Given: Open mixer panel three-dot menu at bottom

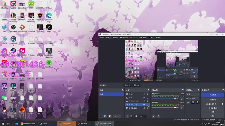Looking at the screenshot, I should [x=158, y=116].
